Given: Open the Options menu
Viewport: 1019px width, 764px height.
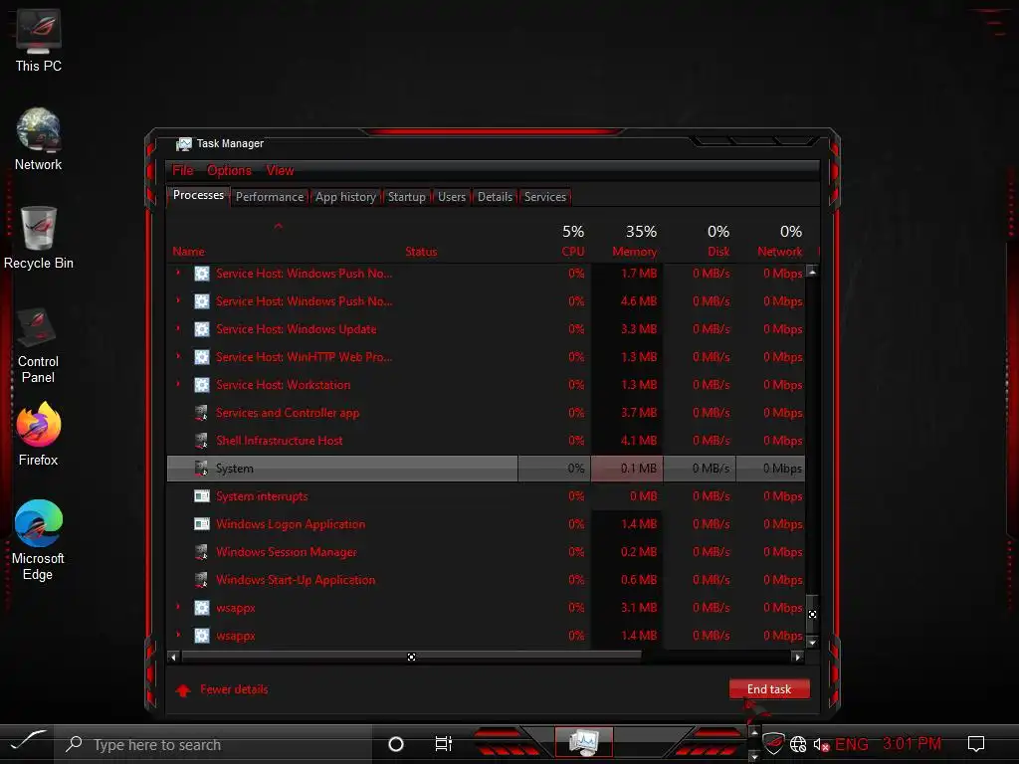Looking at the screenshot, I should [230, 171].
